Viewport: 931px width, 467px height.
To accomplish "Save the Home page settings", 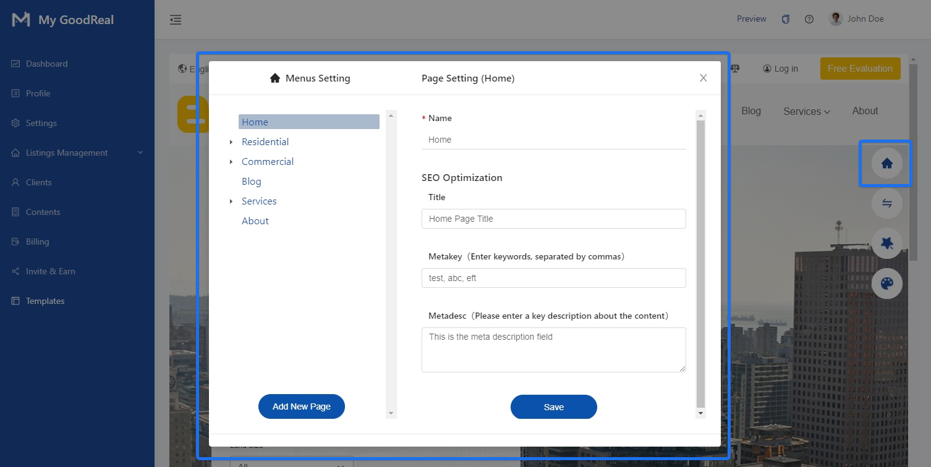I will tap(553, 406).
